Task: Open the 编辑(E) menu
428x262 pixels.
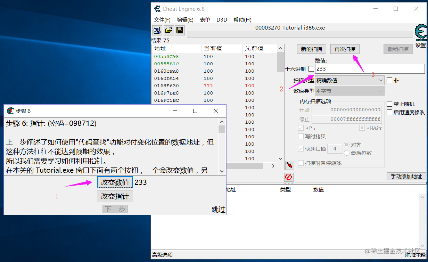Action: (x=185, y=20)
